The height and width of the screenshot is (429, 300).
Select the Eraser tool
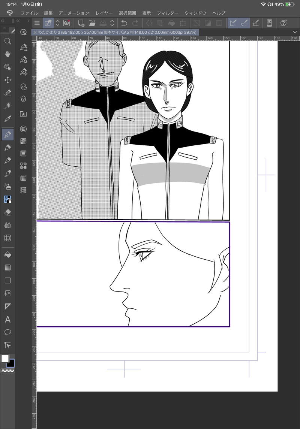7,212
